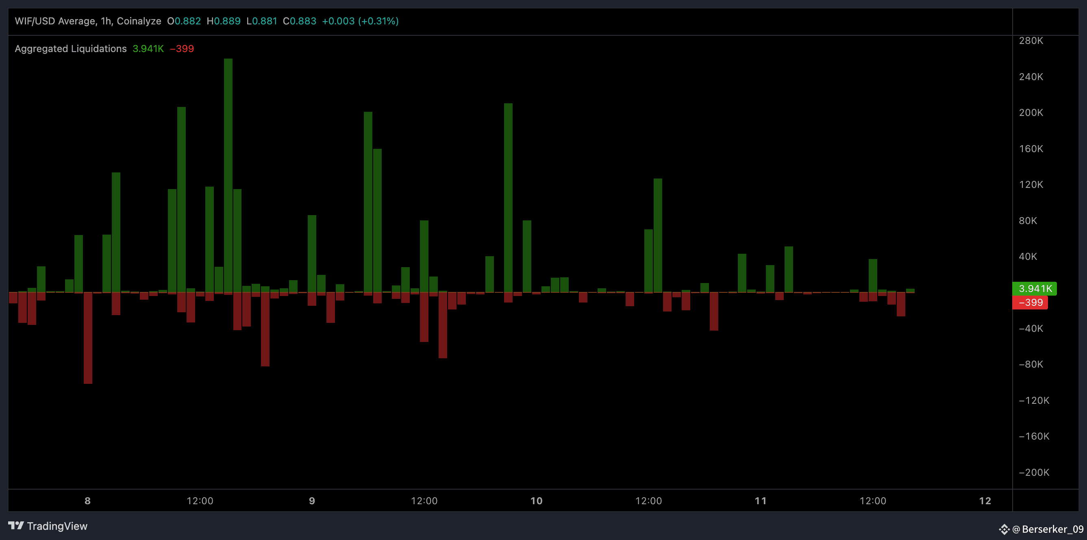Click date label 9 on time axis
Viewport: 1087px width, 540px height.
312,501
